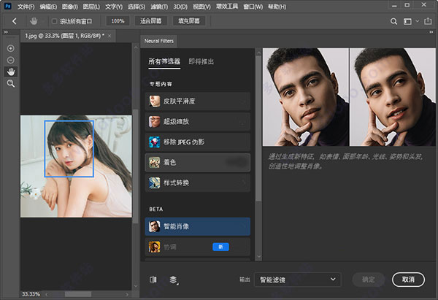Viewport: 438px width, 300px height.
Task: Switch to the 所有筛选器 tab
Action: 164,61
